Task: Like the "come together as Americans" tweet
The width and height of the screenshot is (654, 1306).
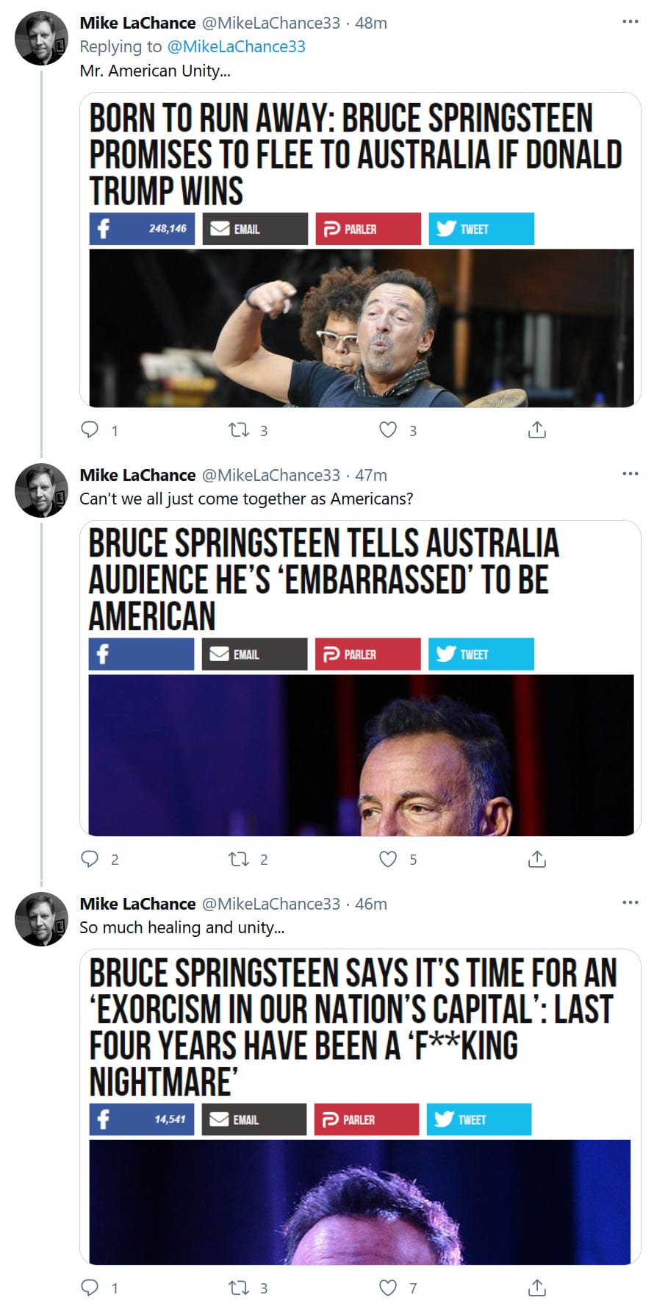Action: click(x=388, y=858)
